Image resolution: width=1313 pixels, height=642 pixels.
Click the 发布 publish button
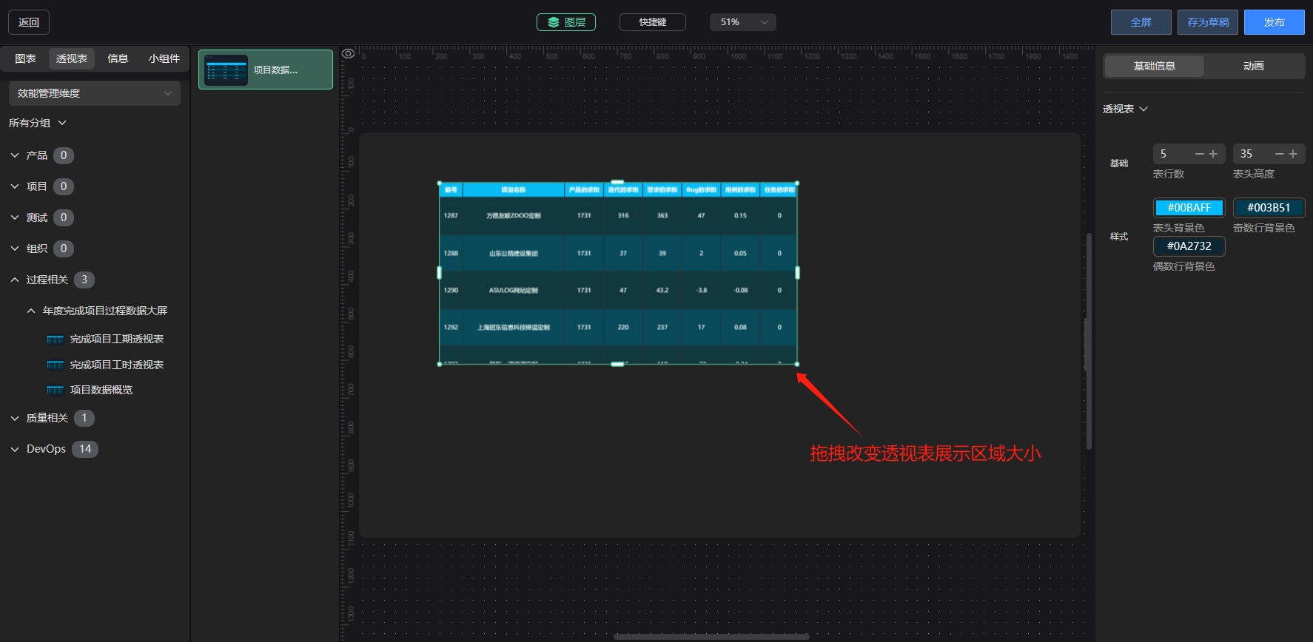pyautogui.click(x=1275, y=22)
